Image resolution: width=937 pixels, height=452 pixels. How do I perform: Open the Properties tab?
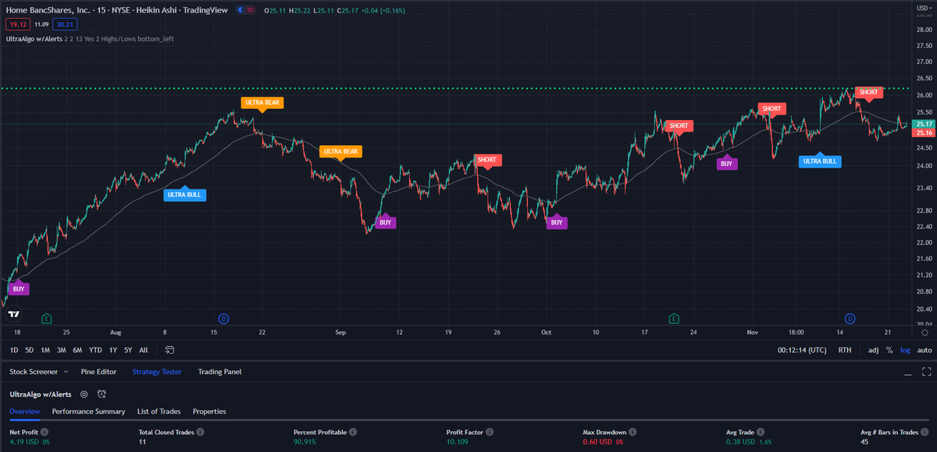(x=209, y=411)
